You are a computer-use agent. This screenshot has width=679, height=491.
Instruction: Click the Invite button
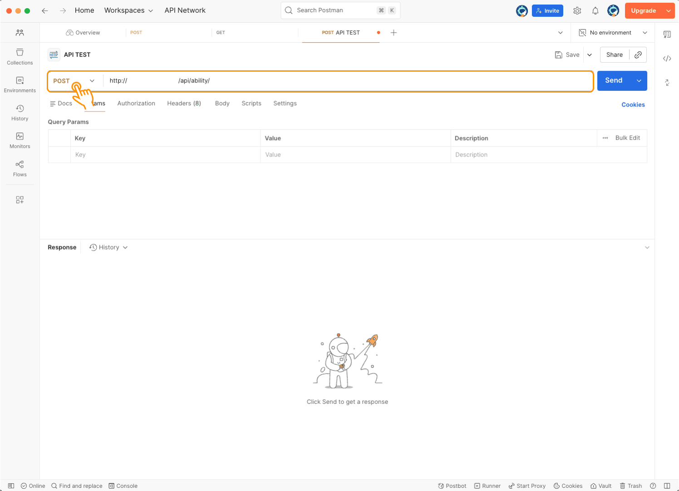coord(547,11)
